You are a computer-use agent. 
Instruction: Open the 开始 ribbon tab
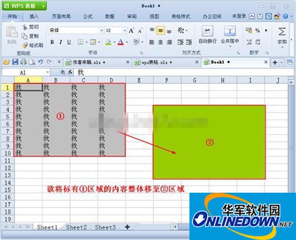click(12, 17)
